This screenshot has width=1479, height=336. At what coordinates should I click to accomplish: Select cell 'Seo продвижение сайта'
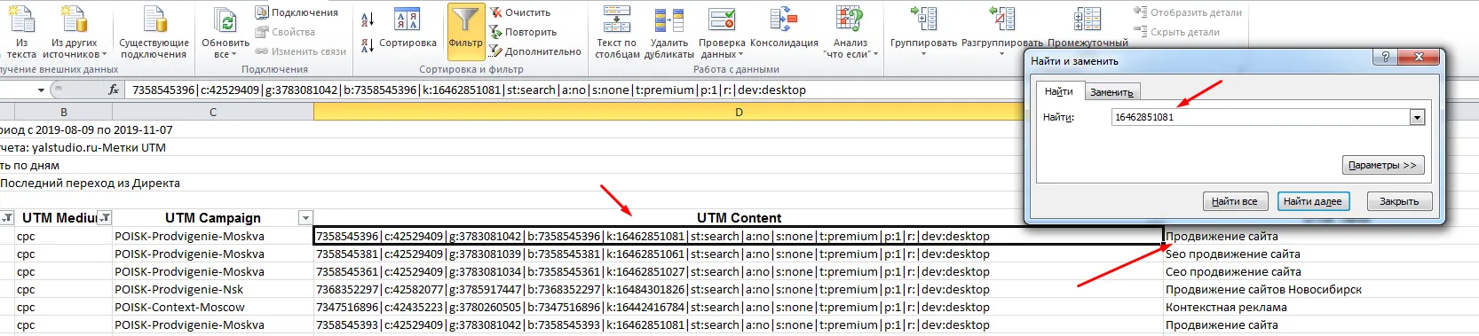coord(1232,254)
